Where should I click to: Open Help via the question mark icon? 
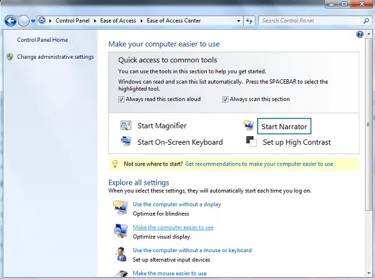tap(360, 34)
